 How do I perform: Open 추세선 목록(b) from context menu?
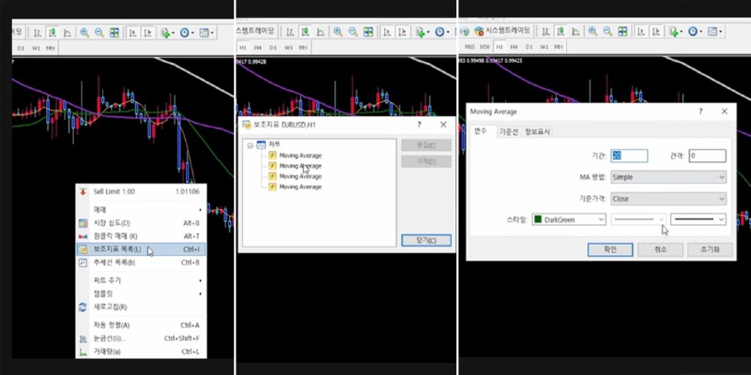click(x=142, y=262)
